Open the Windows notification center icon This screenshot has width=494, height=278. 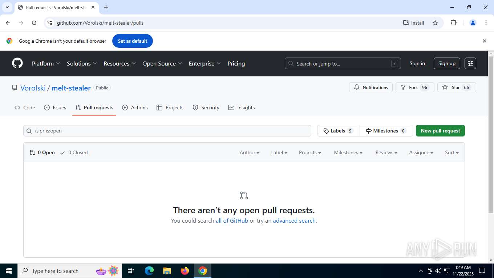482,271
